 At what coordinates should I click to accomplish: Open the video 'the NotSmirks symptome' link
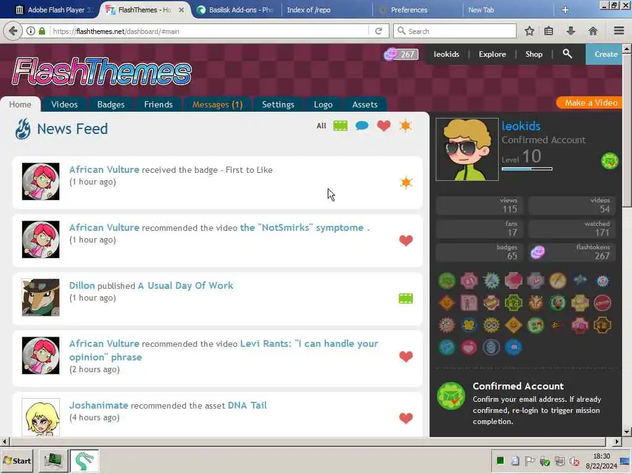pyautogui.click(x=305, y=227)
